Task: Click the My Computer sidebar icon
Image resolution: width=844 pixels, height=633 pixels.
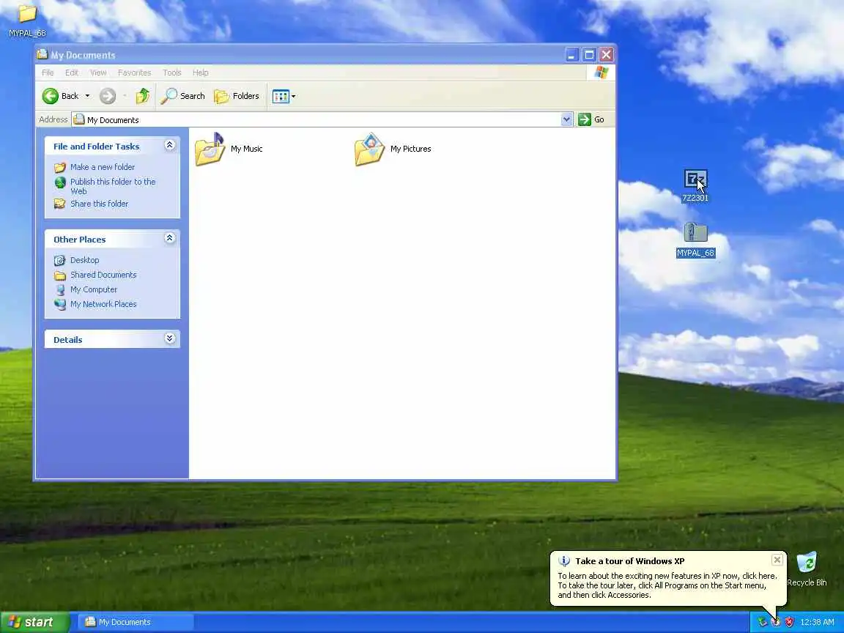Action: [x=60, y=289]
